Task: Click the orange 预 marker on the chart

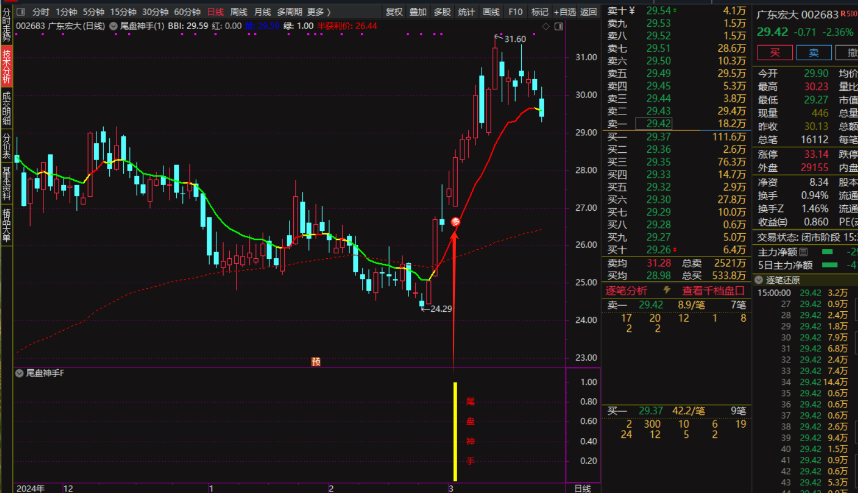Action: point(316,362)
